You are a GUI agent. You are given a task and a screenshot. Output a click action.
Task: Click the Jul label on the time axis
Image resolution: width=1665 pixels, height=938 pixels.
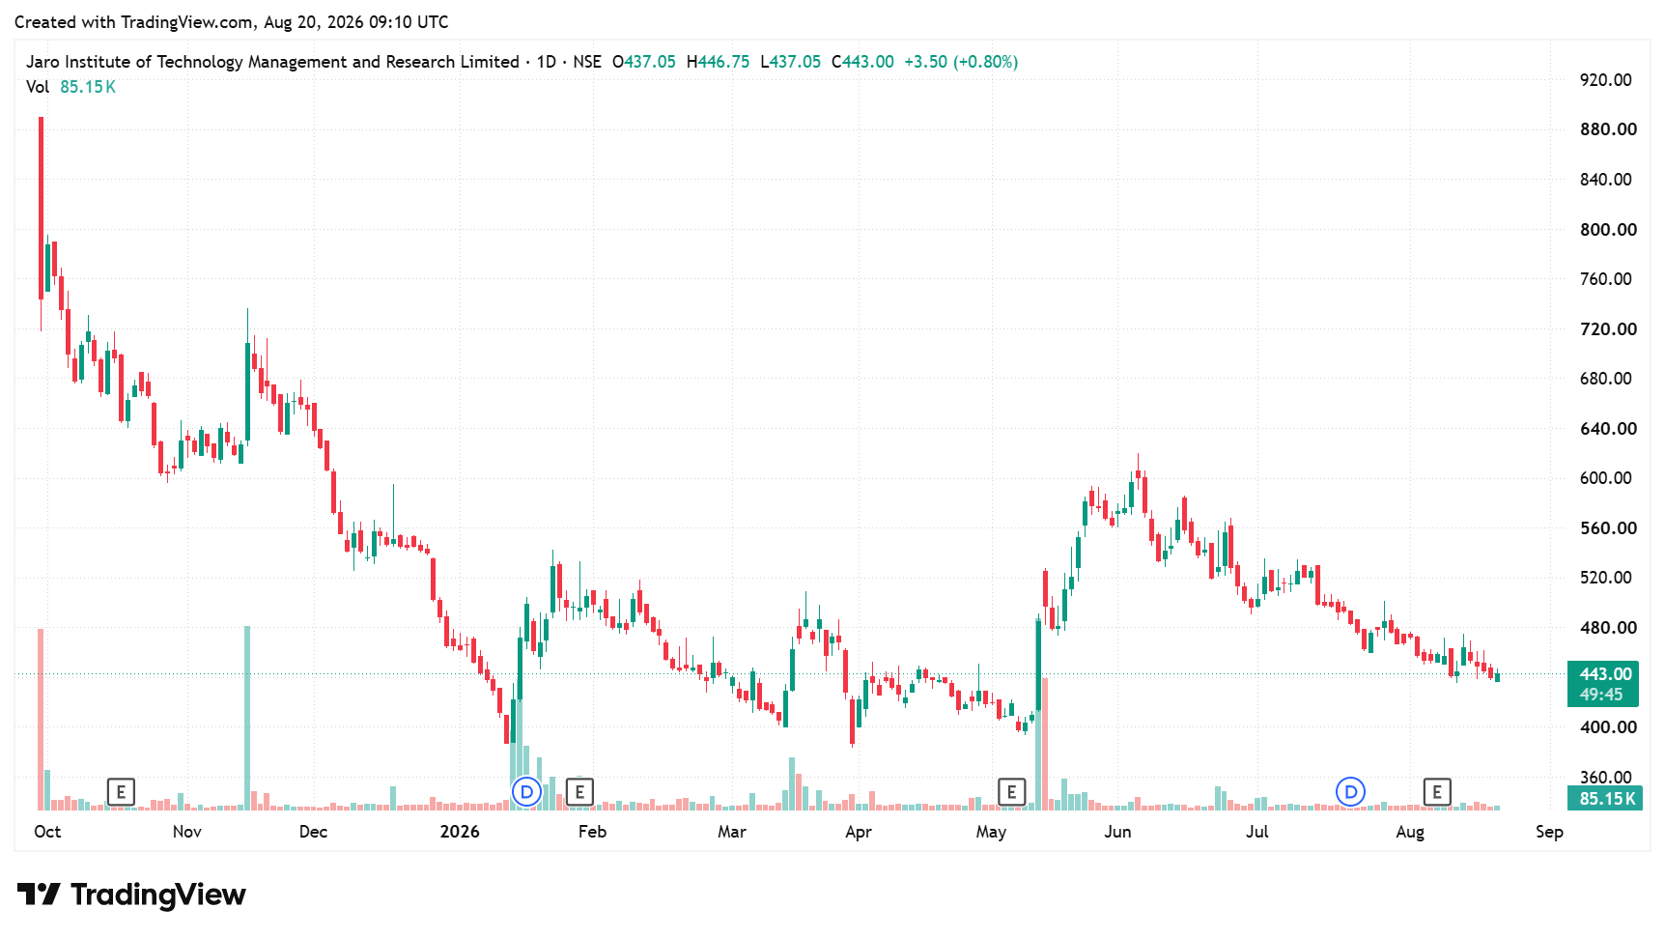pyautogui.click(x=1257, y=832)
